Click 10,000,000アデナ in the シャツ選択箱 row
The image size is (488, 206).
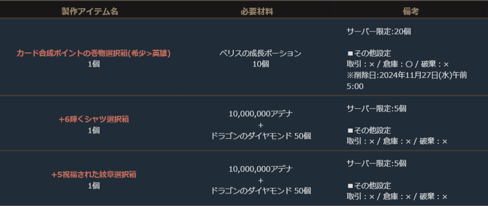260,114
